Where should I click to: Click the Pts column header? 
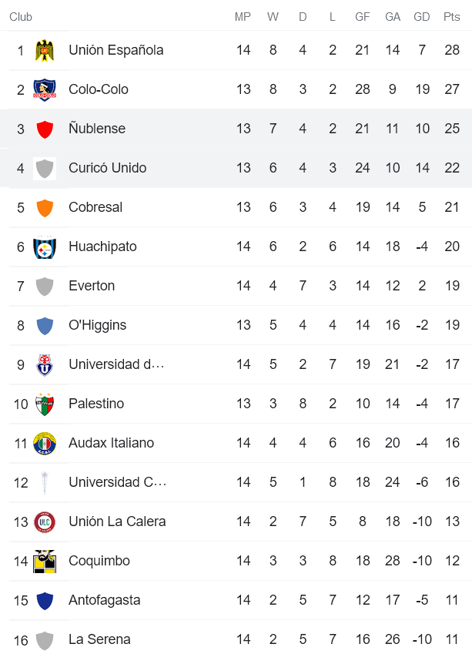[452, 17]
